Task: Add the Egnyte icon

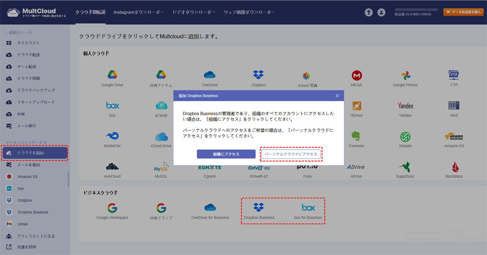Action: point(210,167)
